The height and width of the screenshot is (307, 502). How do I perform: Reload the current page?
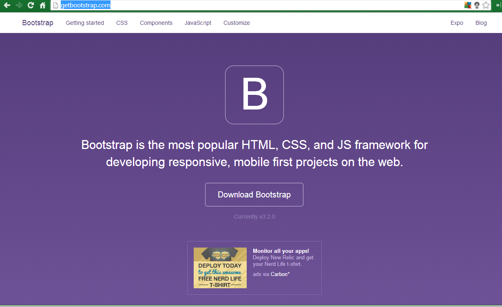30,5
